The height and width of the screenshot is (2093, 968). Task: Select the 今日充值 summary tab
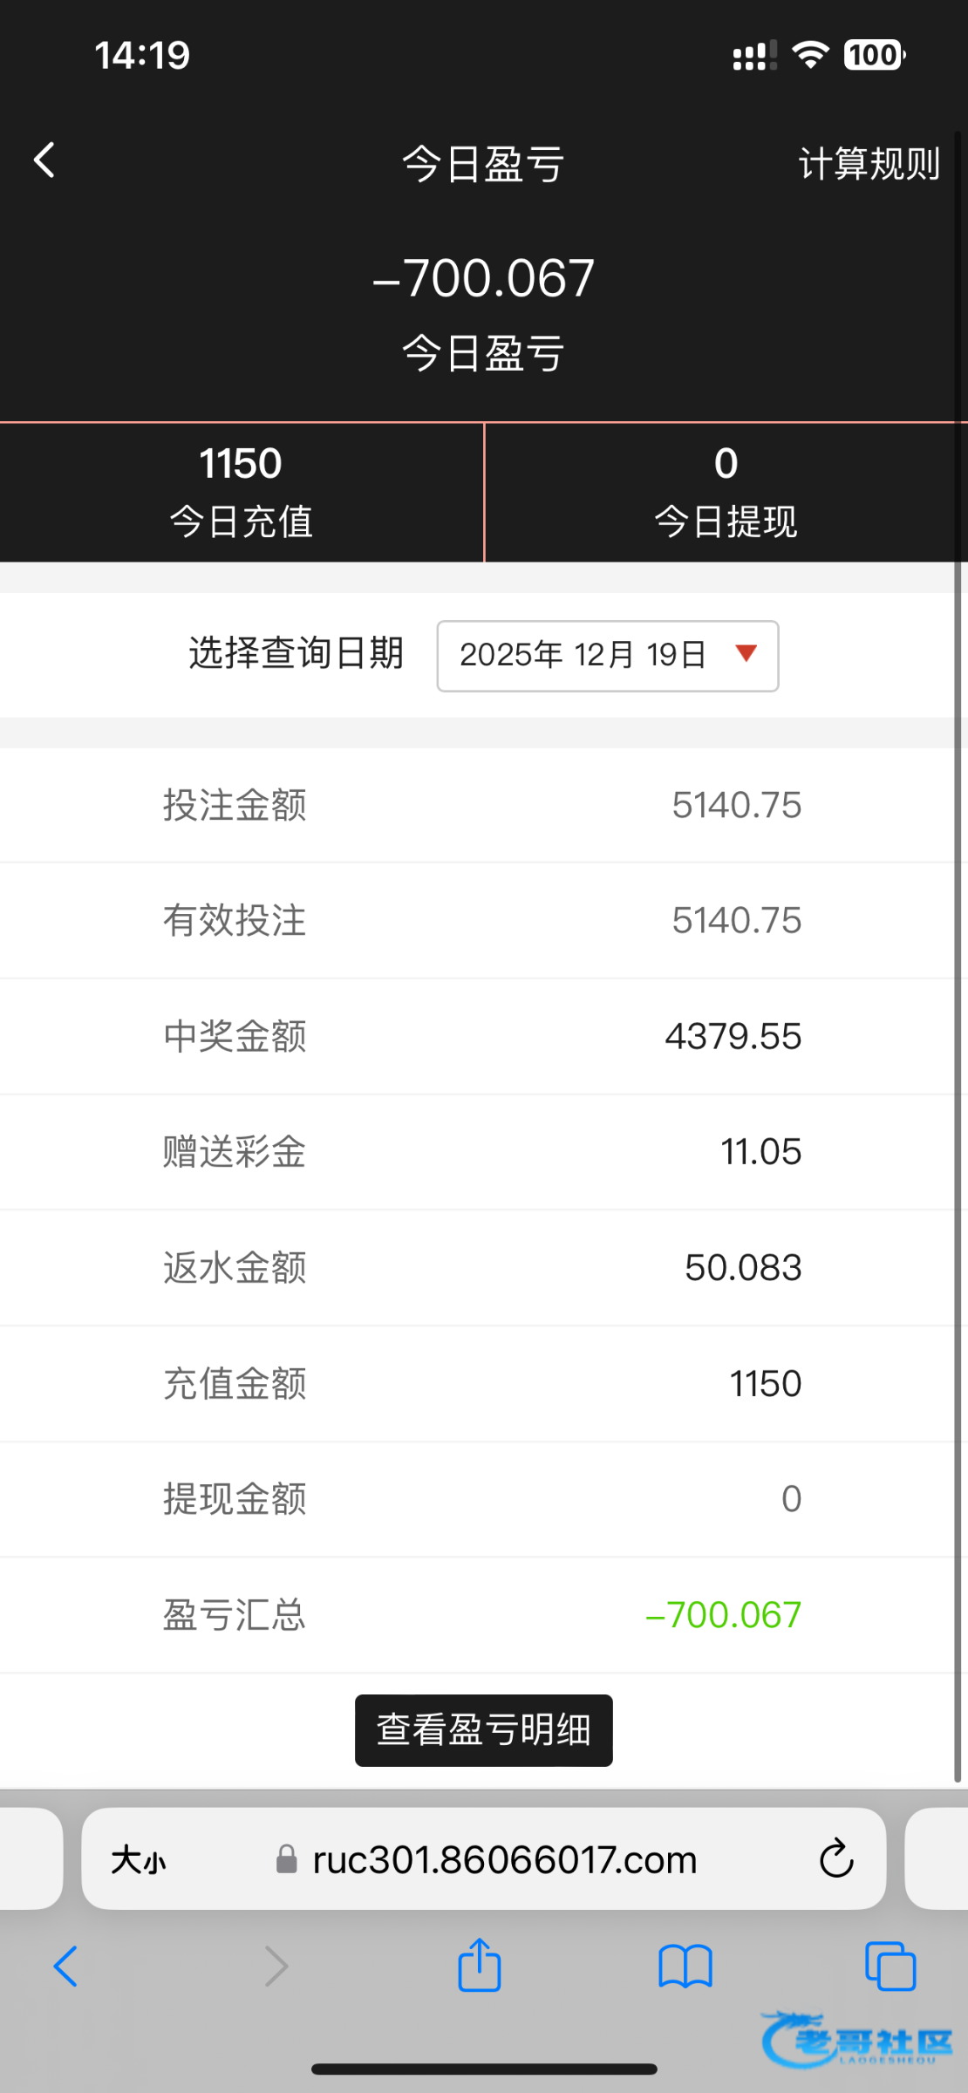pyautogui.click(x=242, y=493)
